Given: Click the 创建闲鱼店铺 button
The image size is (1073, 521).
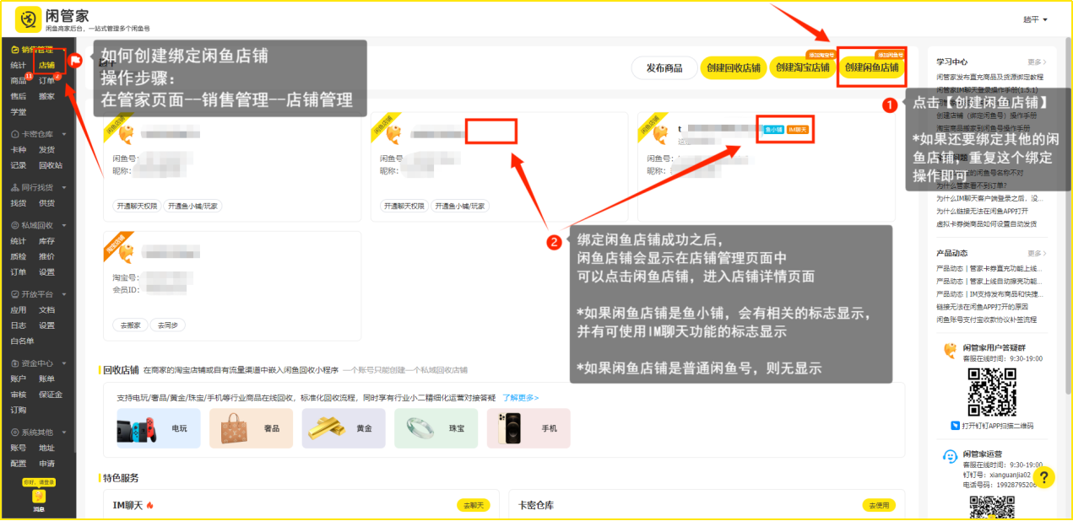Looking at the screenshot, I should click(871, 67).
